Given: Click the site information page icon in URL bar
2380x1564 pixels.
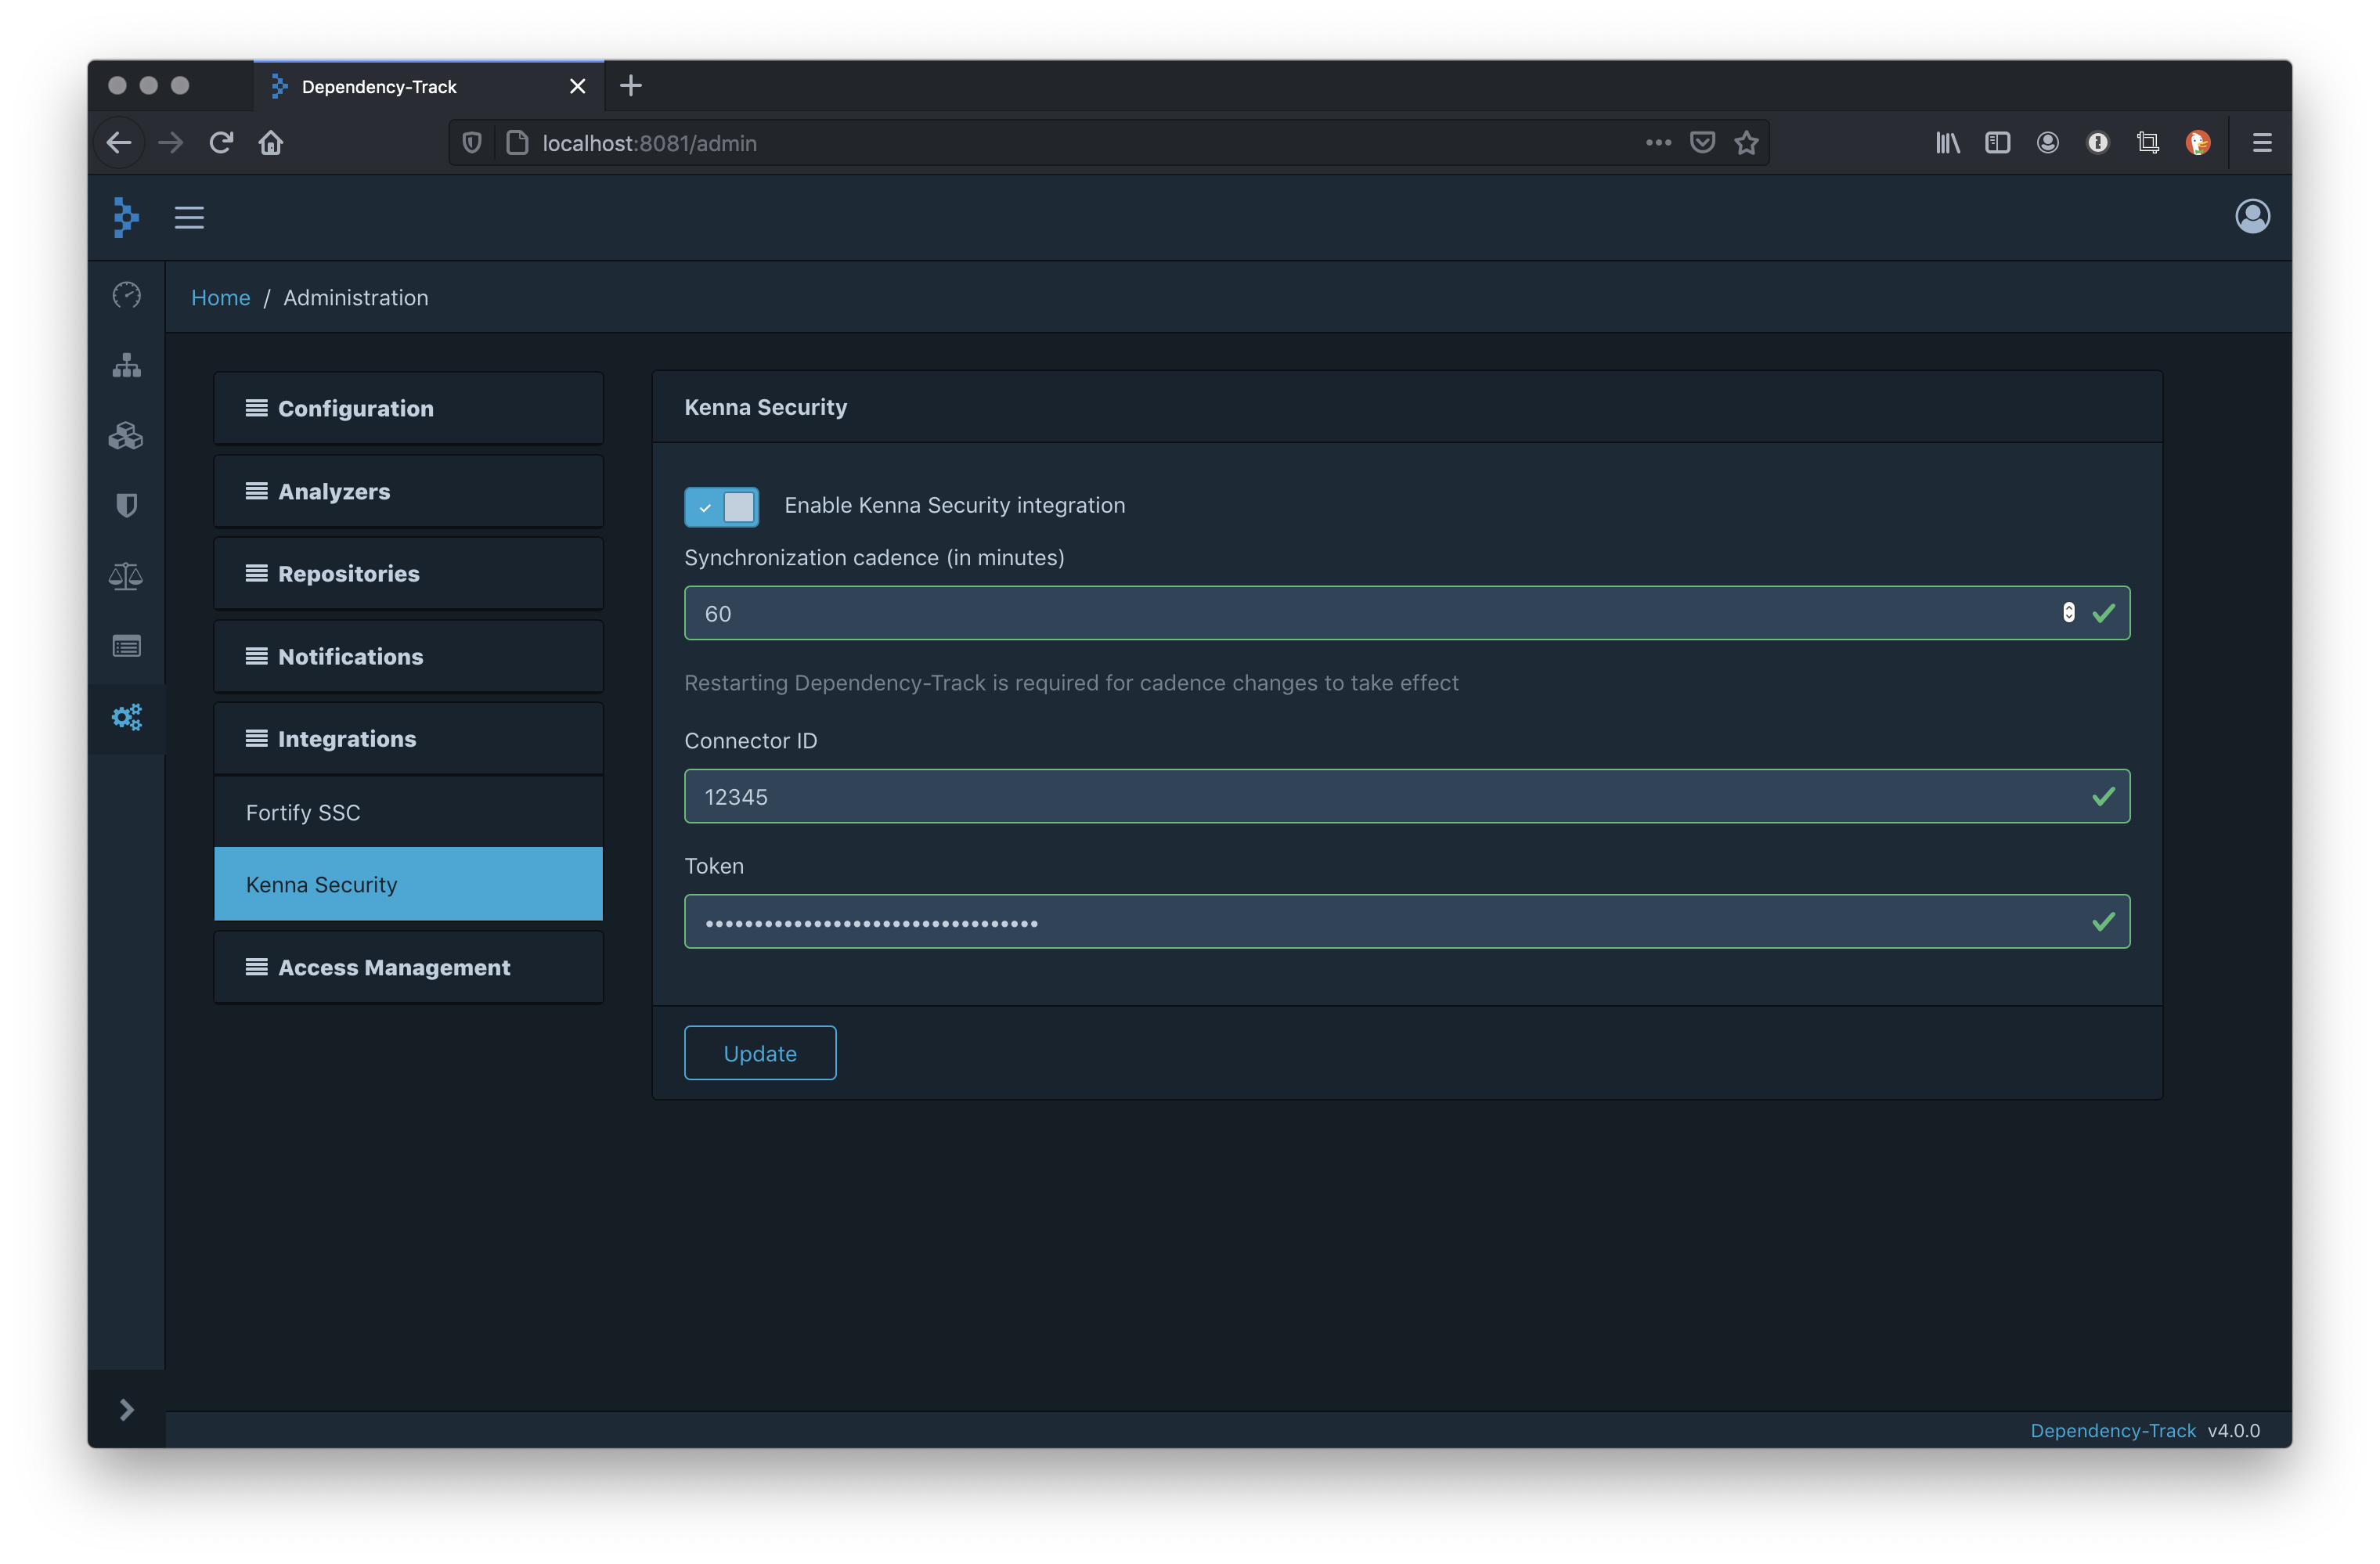Looking at the screenshot, I should click(517, 143).
